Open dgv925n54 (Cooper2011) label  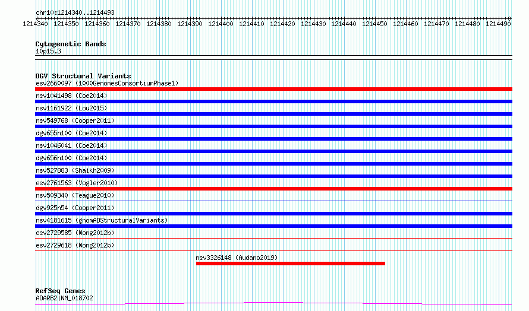(x=75, y=208)
